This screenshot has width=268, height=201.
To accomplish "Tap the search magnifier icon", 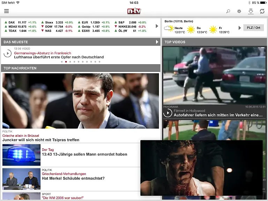I will click(x=228, y=11).
